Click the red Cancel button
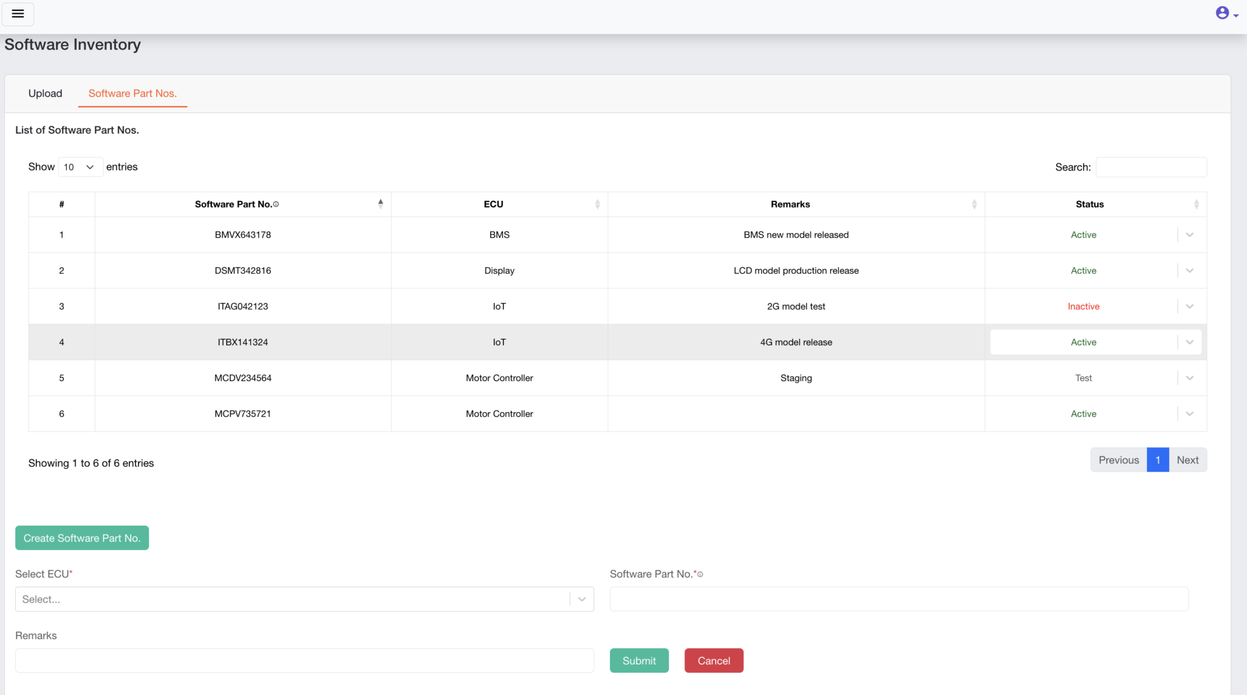 714,661
